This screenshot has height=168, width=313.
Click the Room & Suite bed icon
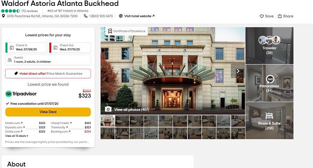point(269,116)
